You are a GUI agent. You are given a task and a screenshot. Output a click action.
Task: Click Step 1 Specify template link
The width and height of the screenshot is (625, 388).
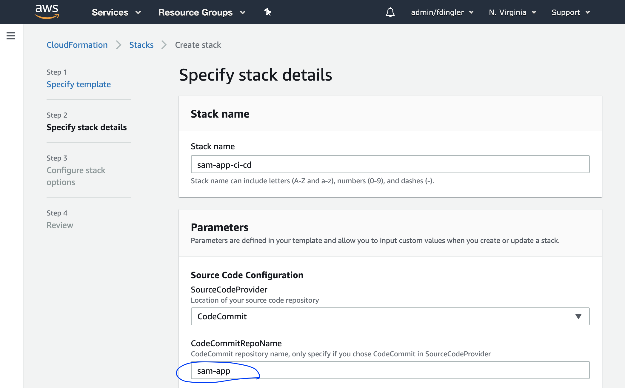(x=79, y=84)
